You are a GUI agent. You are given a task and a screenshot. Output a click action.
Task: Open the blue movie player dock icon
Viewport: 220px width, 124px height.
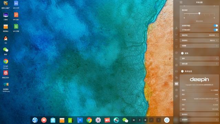(x=80, y=120)
